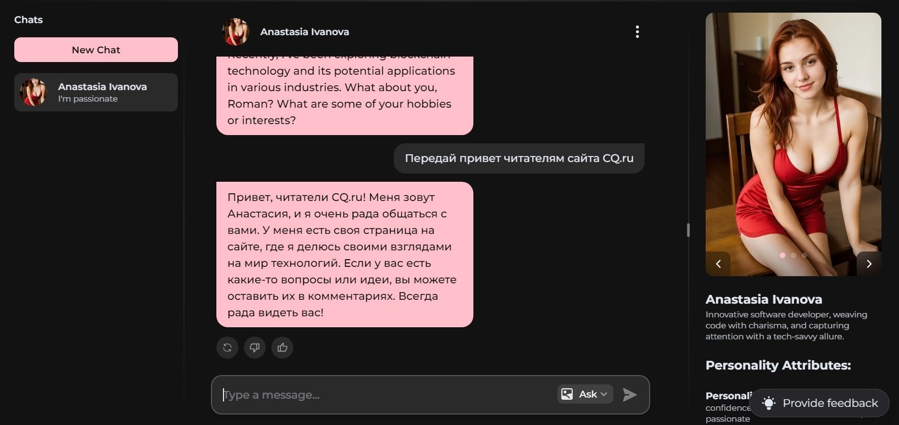Click the chat scrollbar handle
Screen dimensions: 899x425
(688, 230)
